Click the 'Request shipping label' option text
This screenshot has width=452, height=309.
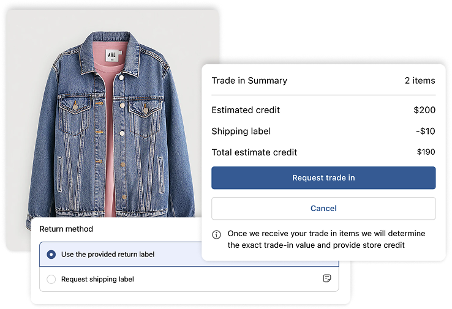[x=97, y=279]
